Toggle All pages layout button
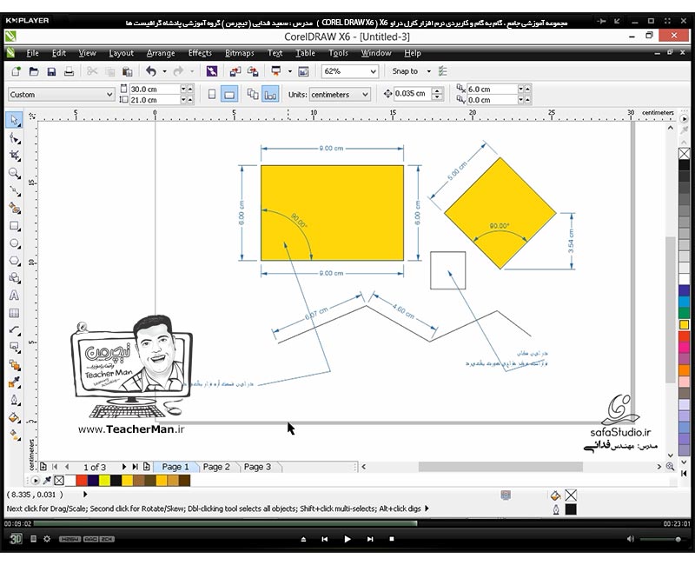 pos(253,94)
